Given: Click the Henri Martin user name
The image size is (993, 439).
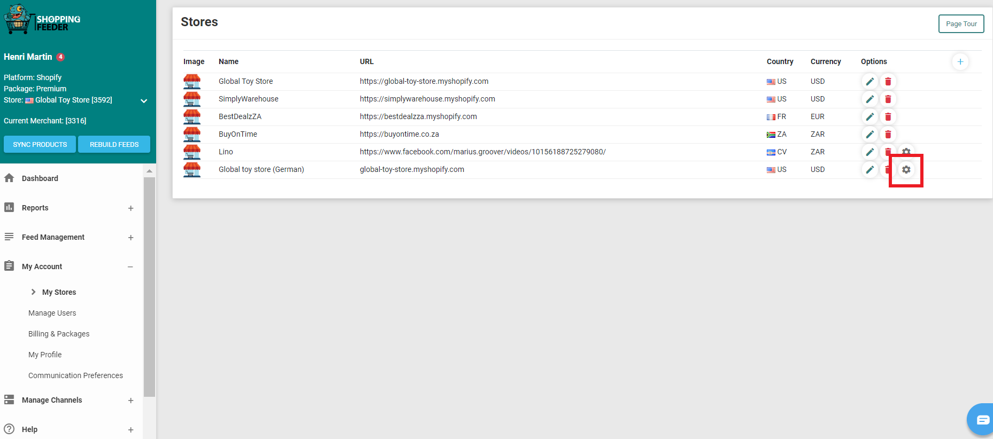Looking at the screenshot, I should point(28,57).
